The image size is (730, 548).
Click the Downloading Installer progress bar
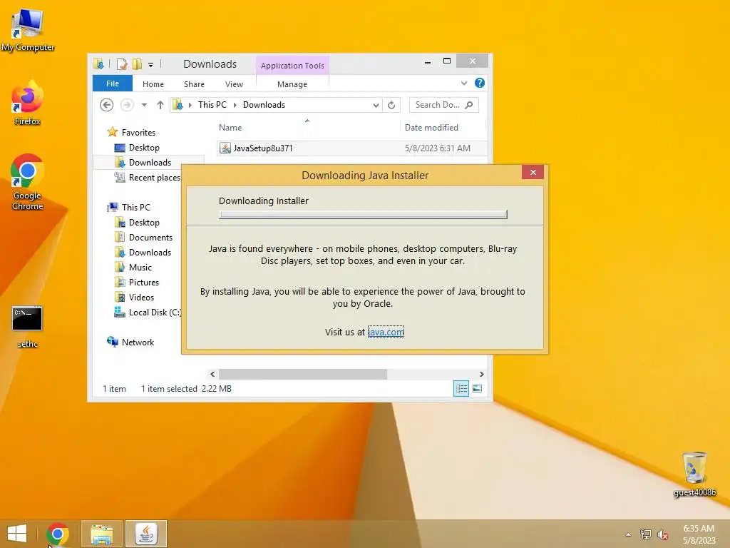click(363, 214)
